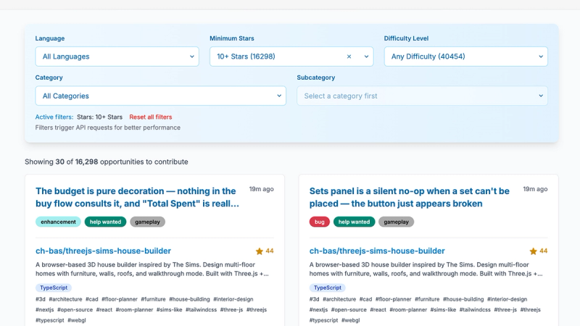Click #floor-planner hashtag on the budget card
The image size is (580, 326).
(x=120, y=299)
